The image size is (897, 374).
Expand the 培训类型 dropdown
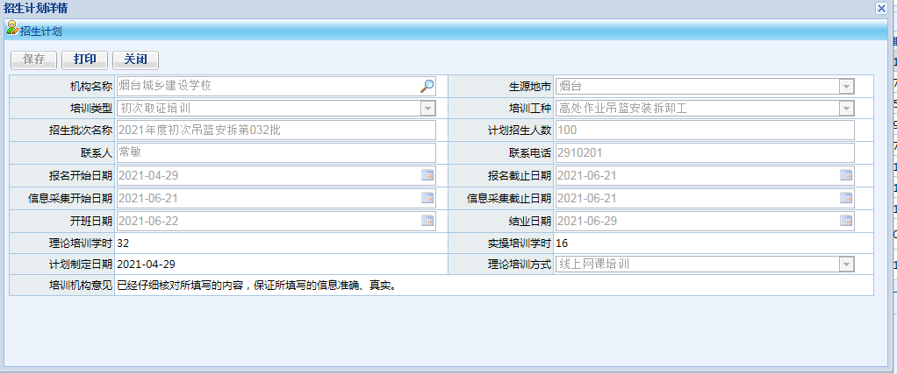[x=427, y=109]
